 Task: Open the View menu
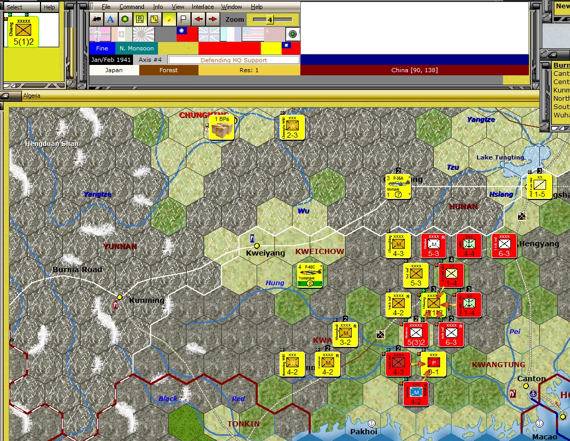pos(178,7)
